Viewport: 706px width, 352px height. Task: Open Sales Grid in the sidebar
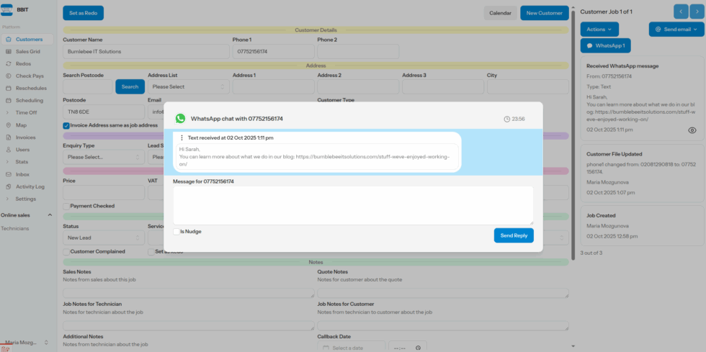27,52
